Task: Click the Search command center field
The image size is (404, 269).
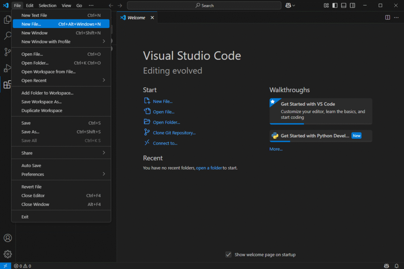Action: click(x=204, y=6)
